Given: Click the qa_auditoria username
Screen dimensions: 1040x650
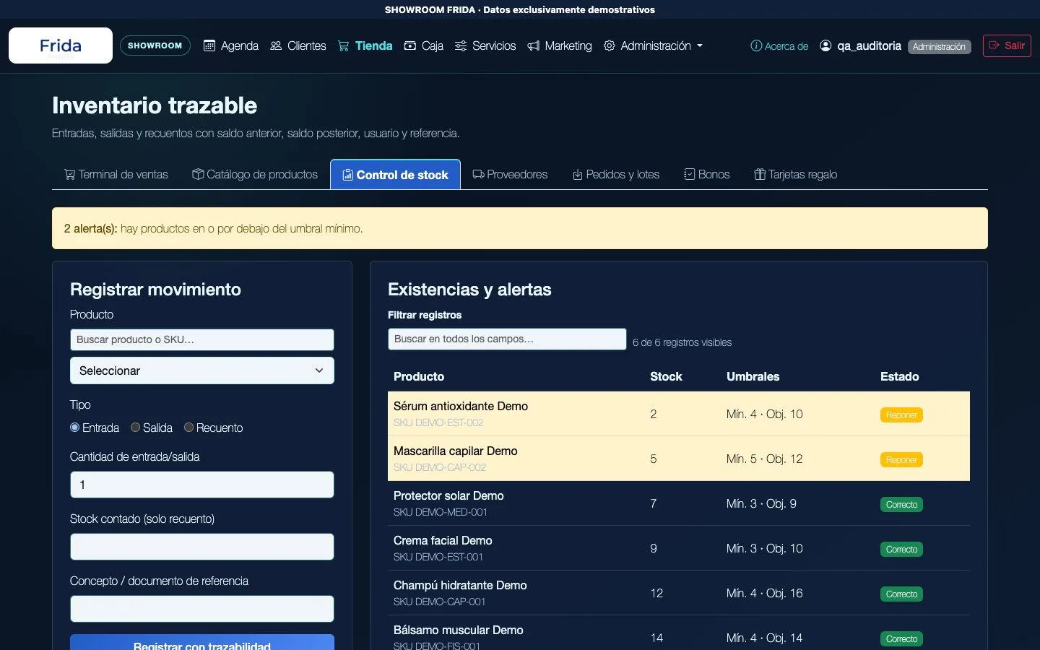Looking at the screenshot, I should pyautogui.click(x=869, y=45).
